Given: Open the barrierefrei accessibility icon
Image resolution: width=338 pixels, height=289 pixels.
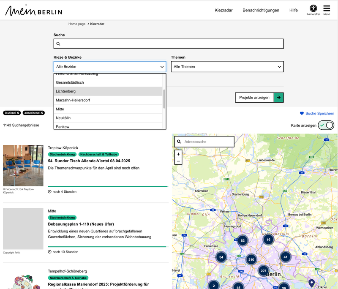Looking at the screenshot, I should pos(313,8).
